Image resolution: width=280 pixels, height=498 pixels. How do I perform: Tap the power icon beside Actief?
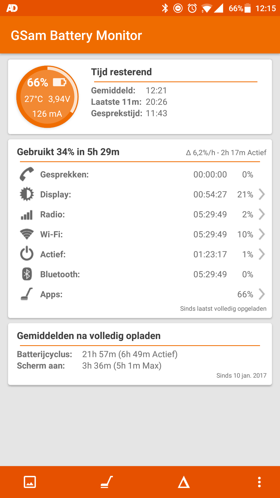click(x=27, y=254)
